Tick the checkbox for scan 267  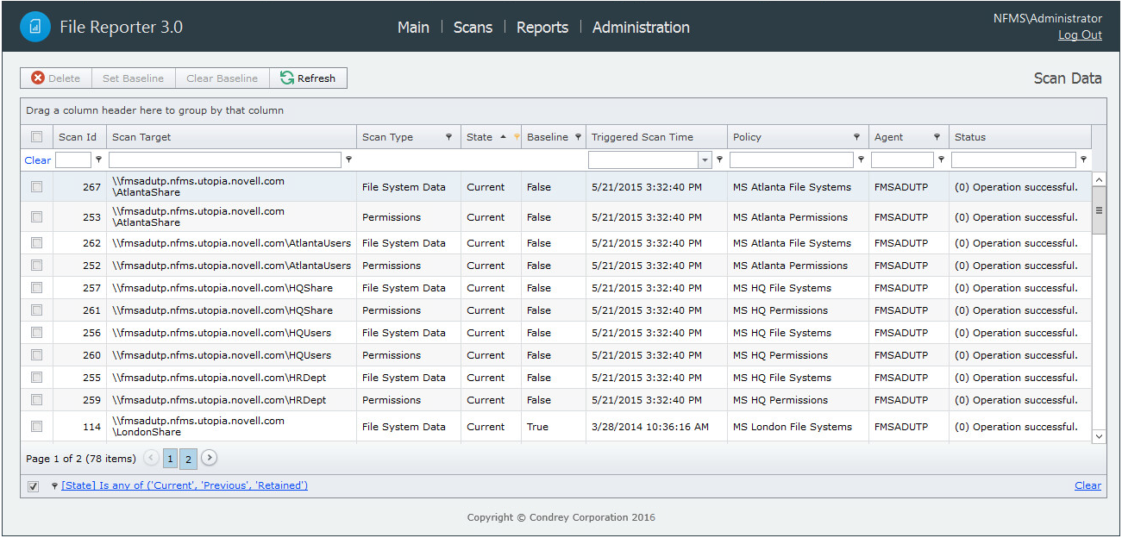coord(36,187)
